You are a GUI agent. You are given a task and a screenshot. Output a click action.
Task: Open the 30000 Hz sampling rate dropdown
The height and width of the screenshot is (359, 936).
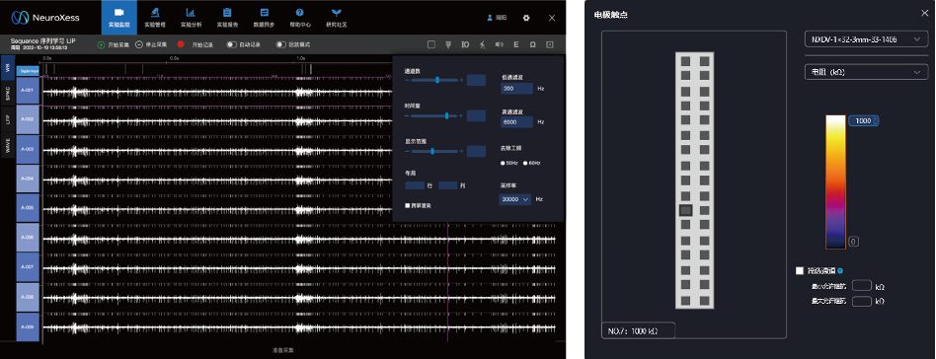click(514, 200)
